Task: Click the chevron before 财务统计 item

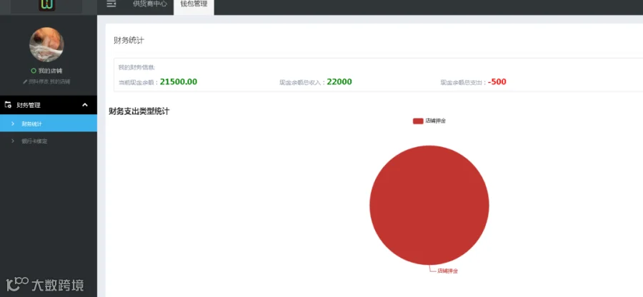Action: tap(13, 124)
